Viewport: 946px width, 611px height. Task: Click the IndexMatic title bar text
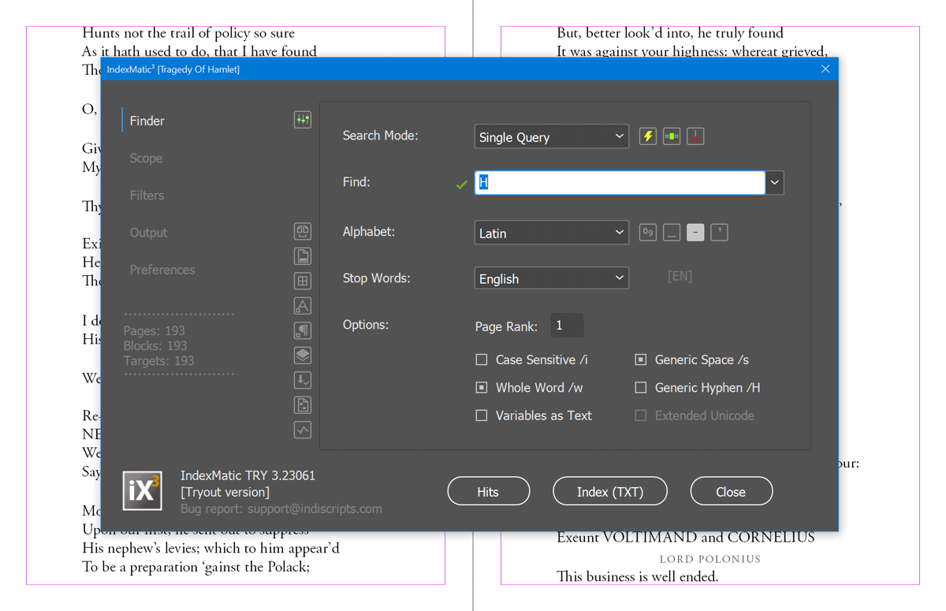pyautogui.click(x=173, y=69)
